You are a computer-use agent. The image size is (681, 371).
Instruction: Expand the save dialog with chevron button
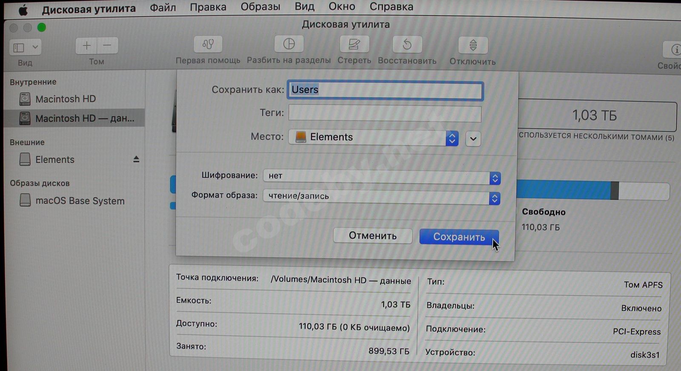tap(473, 139)
